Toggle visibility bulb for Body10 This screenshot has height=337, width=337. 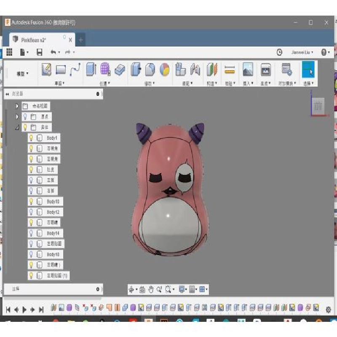coord(31,201)
